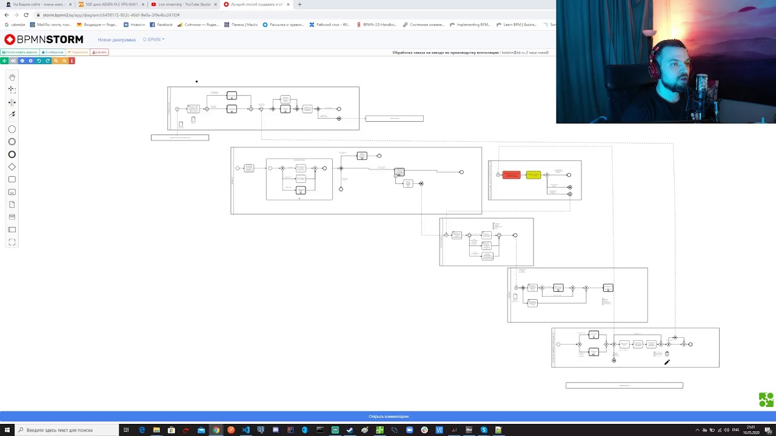Create a Task rounded rectangle
Screen dimensions: 776x436
coord(12,179)
